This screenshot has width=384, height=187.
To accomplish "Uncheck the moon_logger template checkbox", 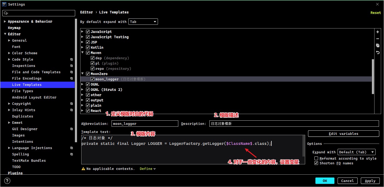I will pos(93,79).
